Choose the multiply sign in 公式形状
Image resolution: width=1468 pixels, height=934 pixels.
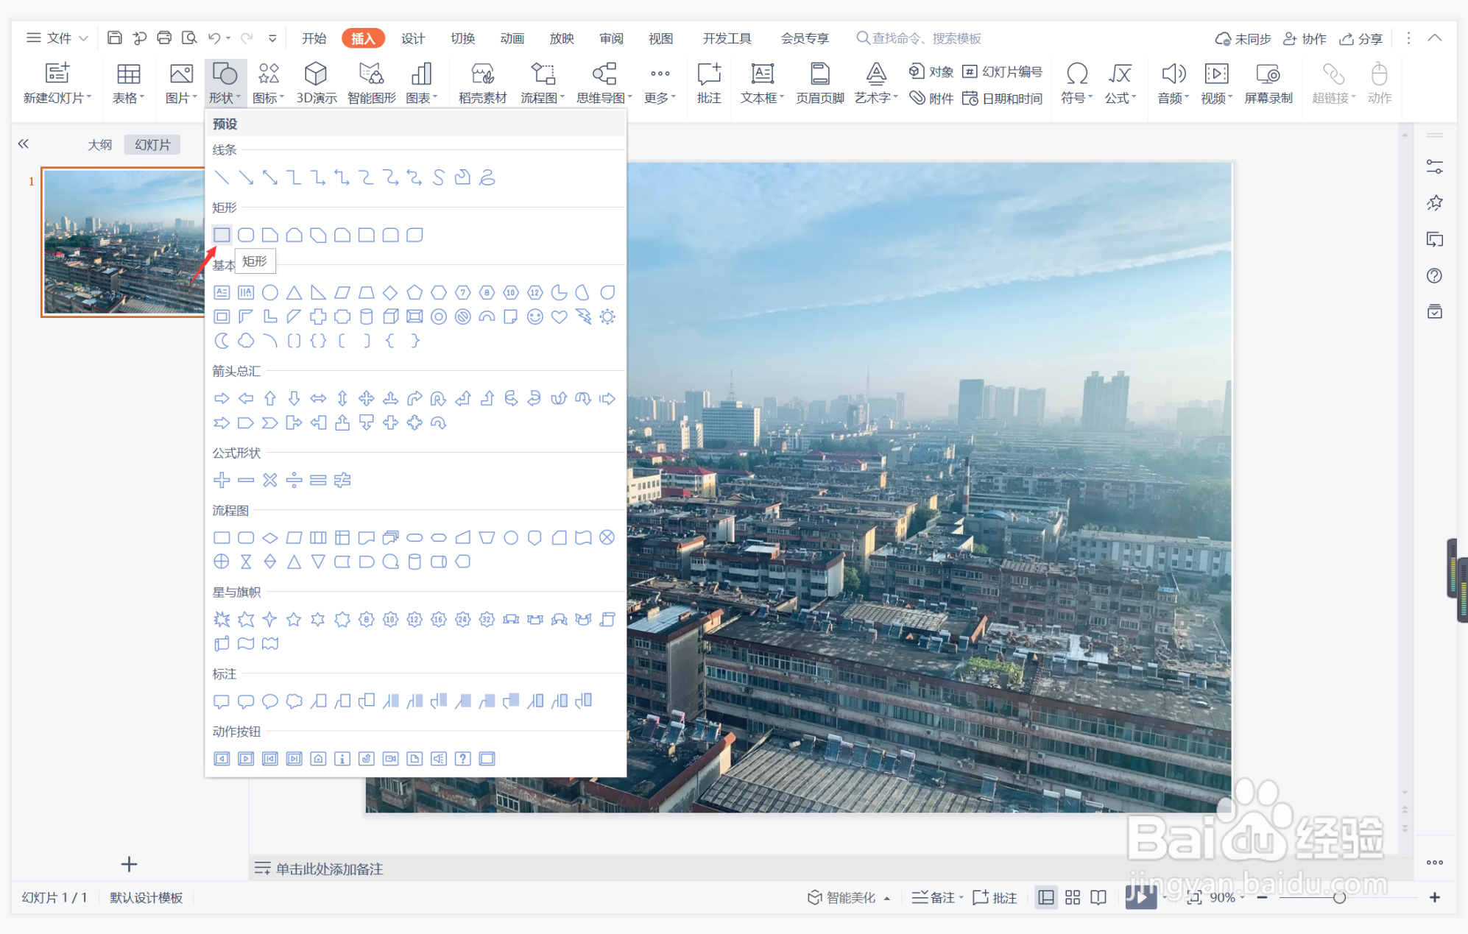(270, 480)
